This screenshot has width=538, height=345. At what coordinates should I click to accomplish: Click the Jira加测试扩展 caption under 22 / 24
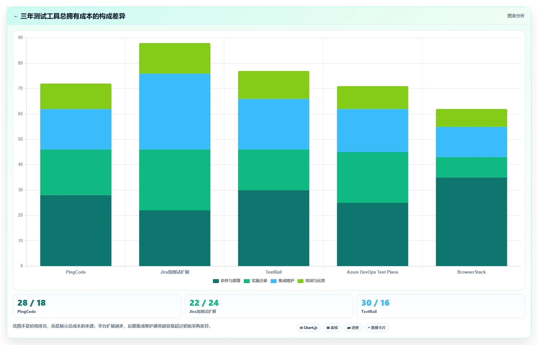pos(202,312)
